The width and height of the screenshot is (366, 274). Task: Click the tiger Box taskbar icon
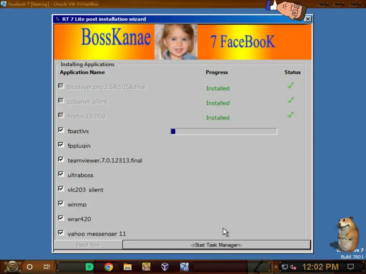(146, 267)
